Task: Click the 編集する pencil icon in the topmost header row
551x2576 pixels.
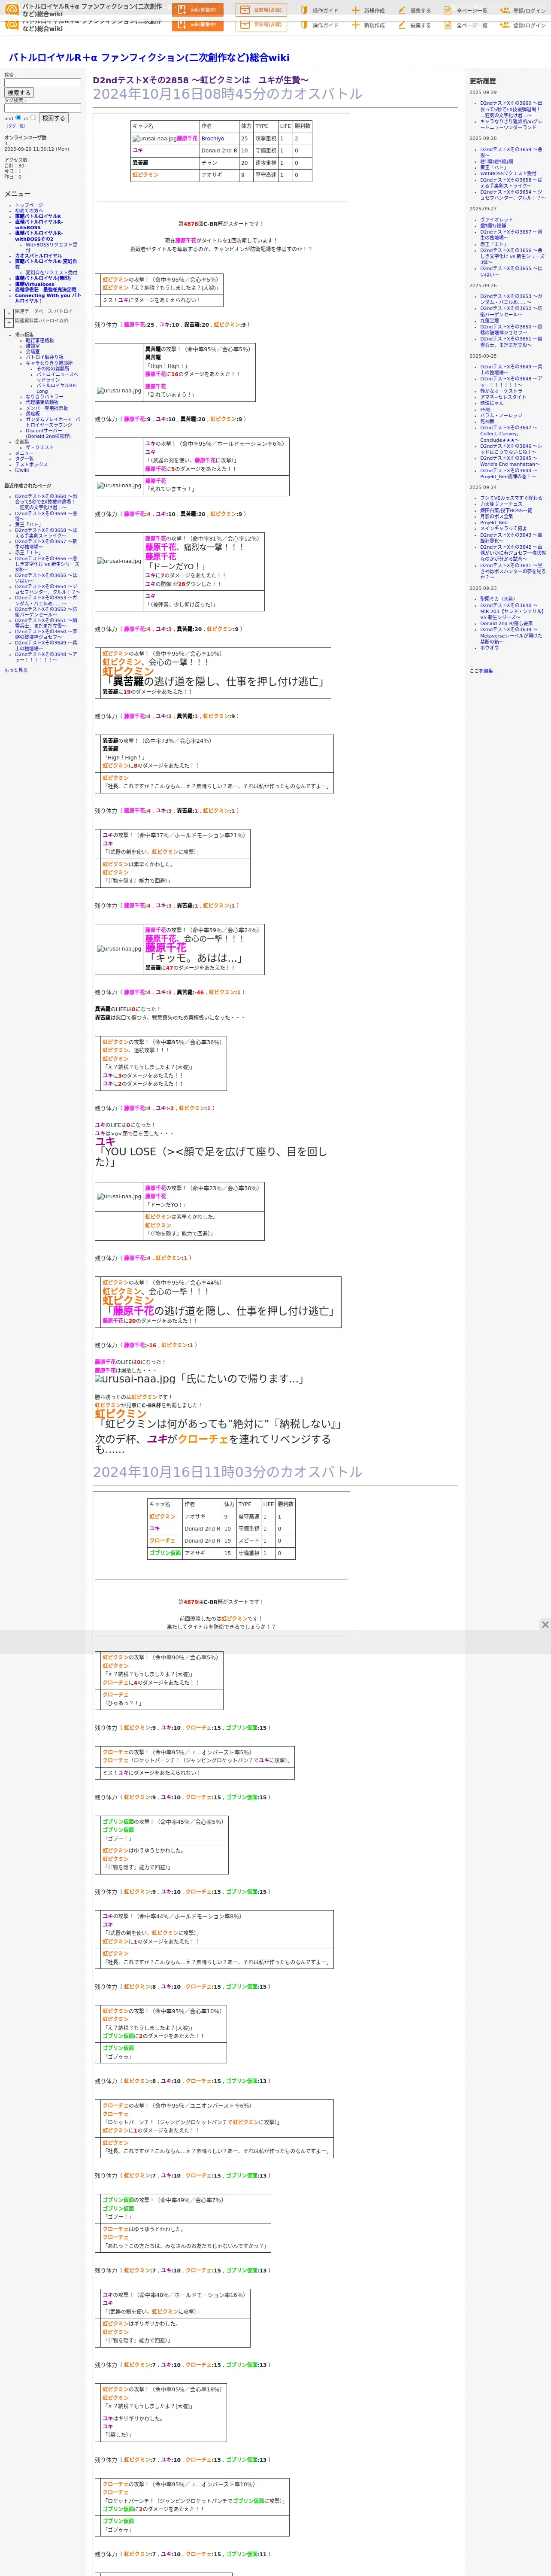Action: (x=402, y=10)
